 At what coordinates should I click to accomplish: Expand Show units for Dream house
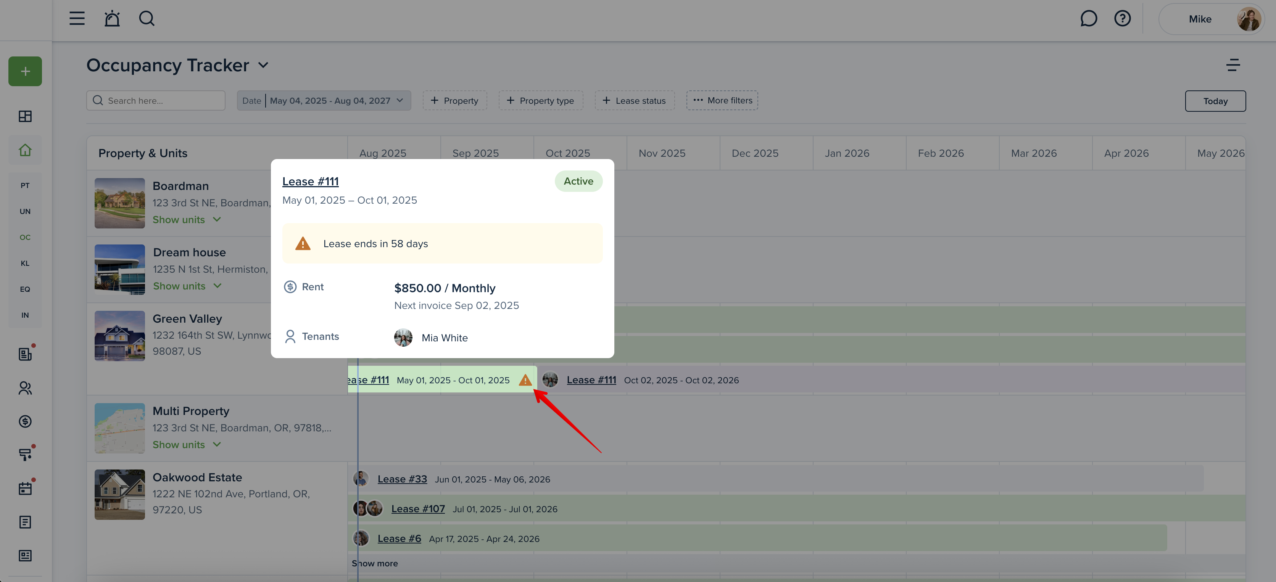(187, 286)
